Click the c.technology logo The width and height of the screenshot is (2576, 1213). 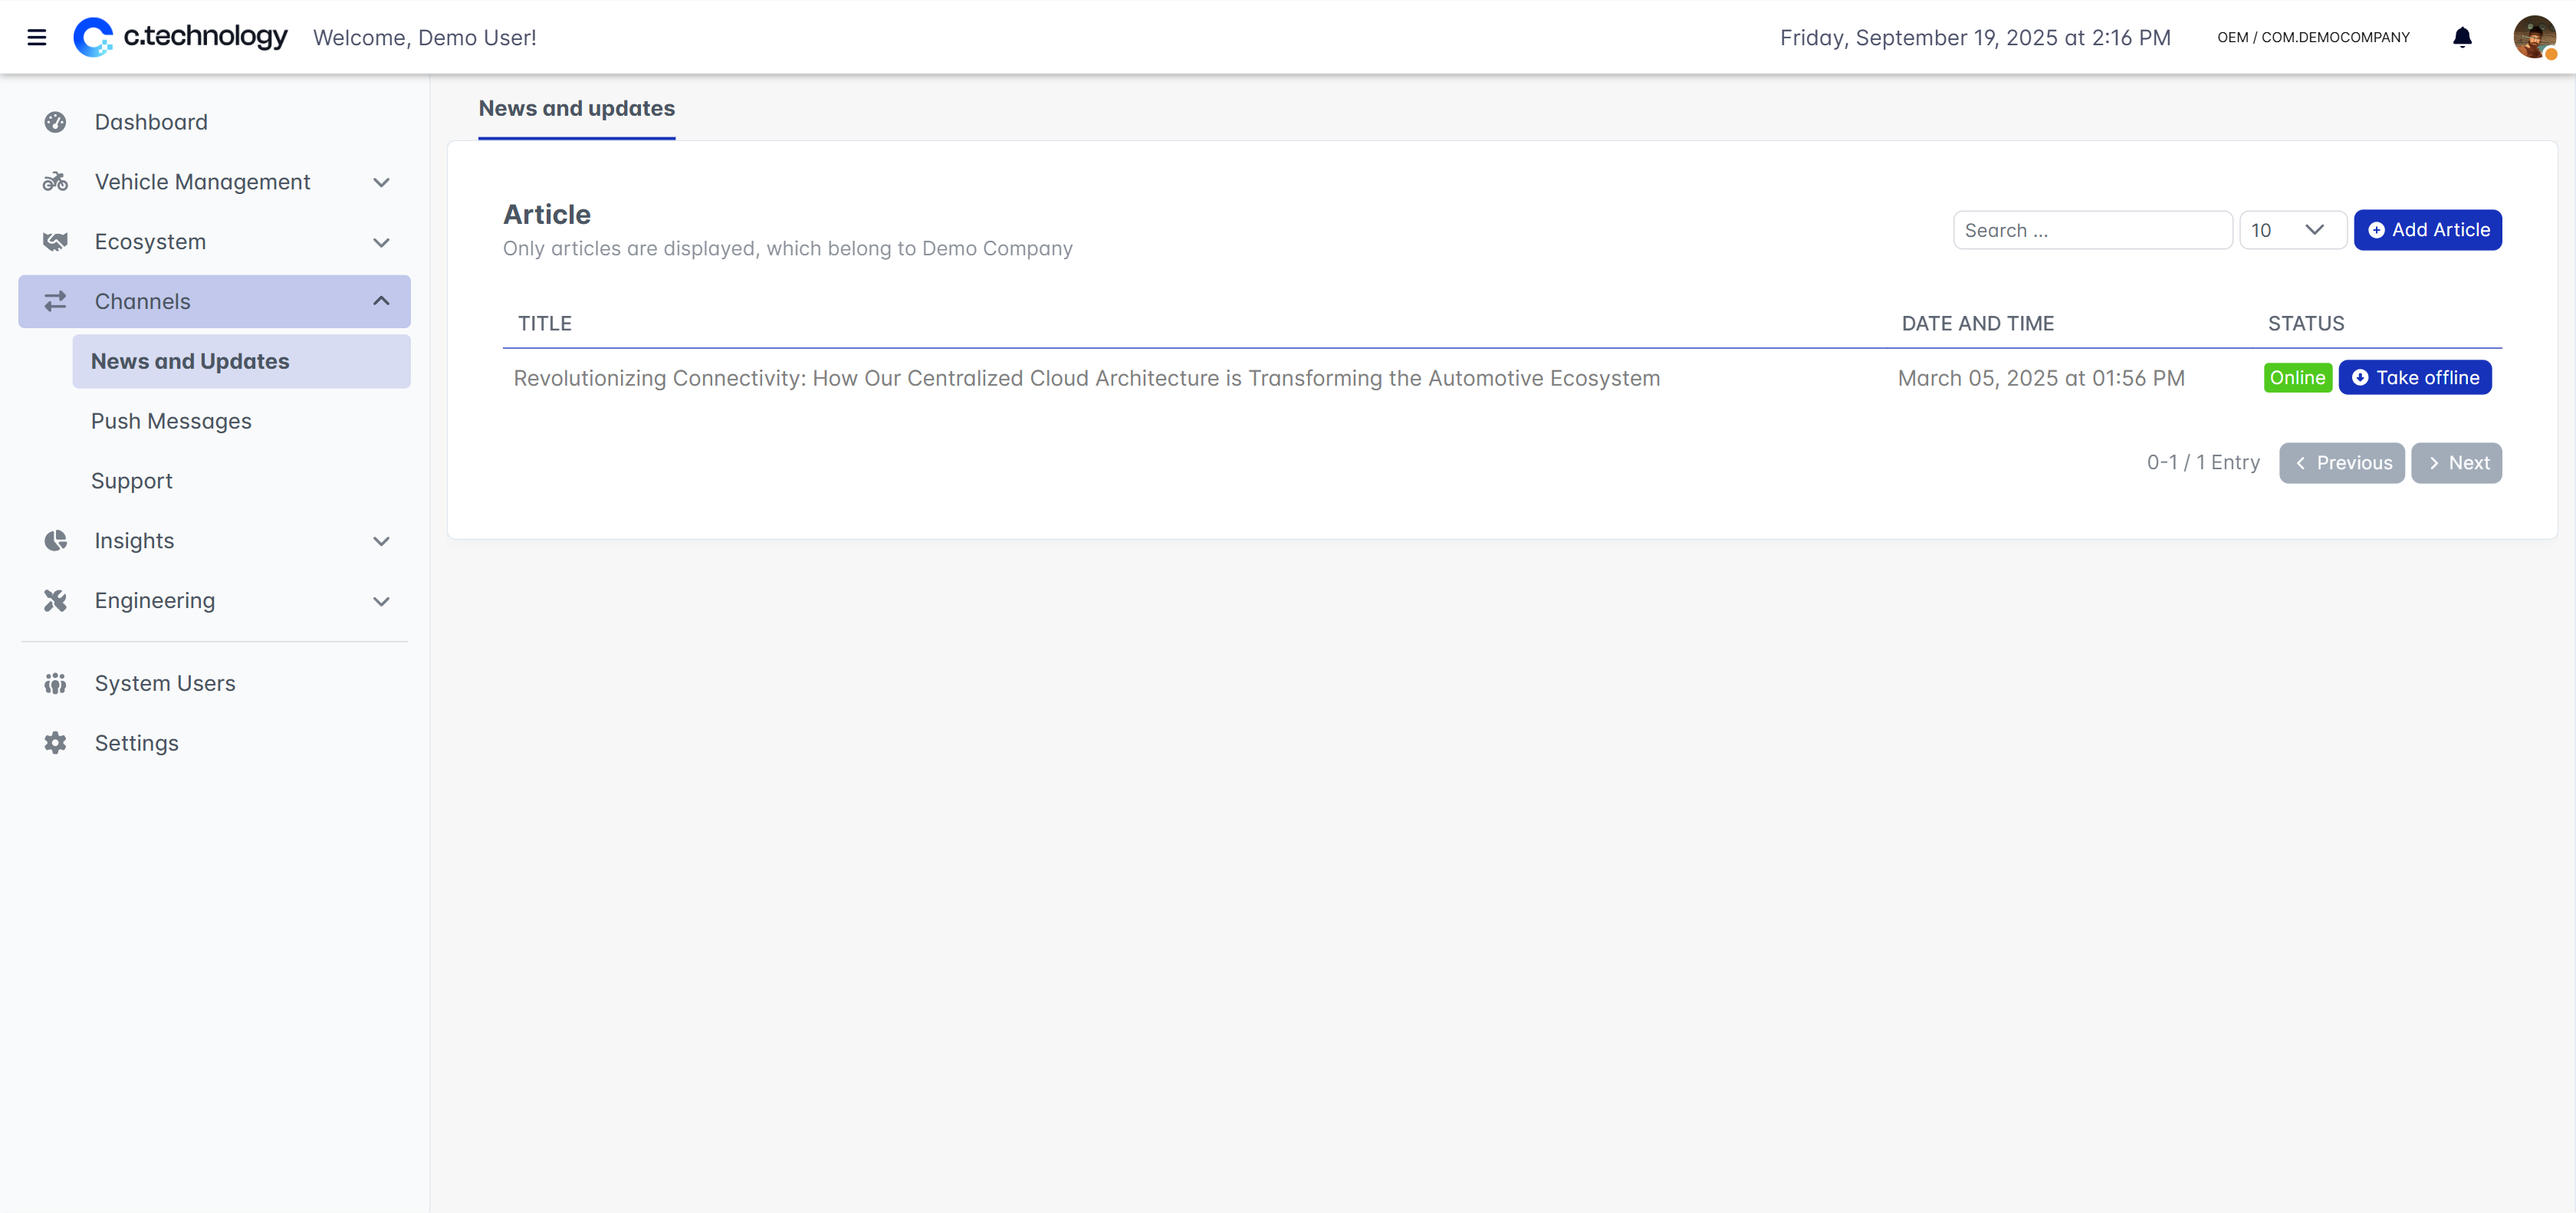click(181, 37)
